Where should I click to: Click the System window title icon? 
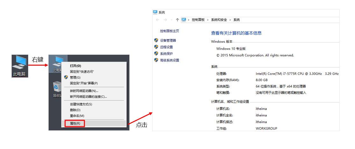155,12
